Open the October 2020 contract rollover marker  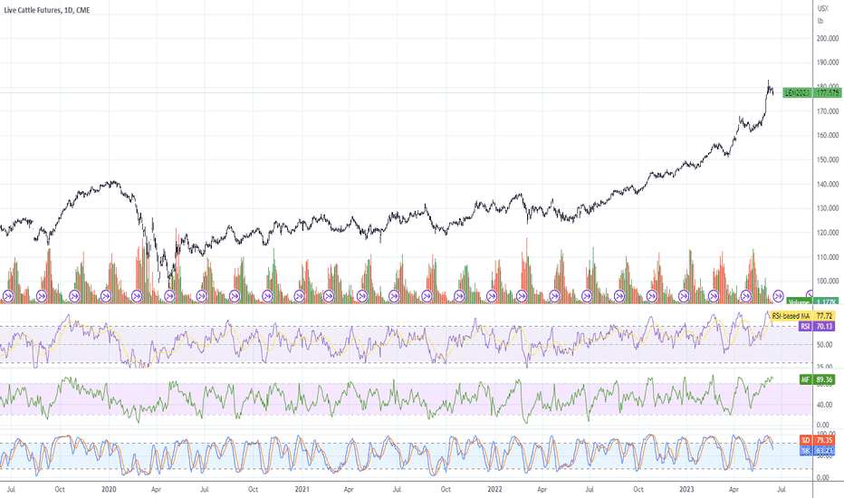coord(267,295)
